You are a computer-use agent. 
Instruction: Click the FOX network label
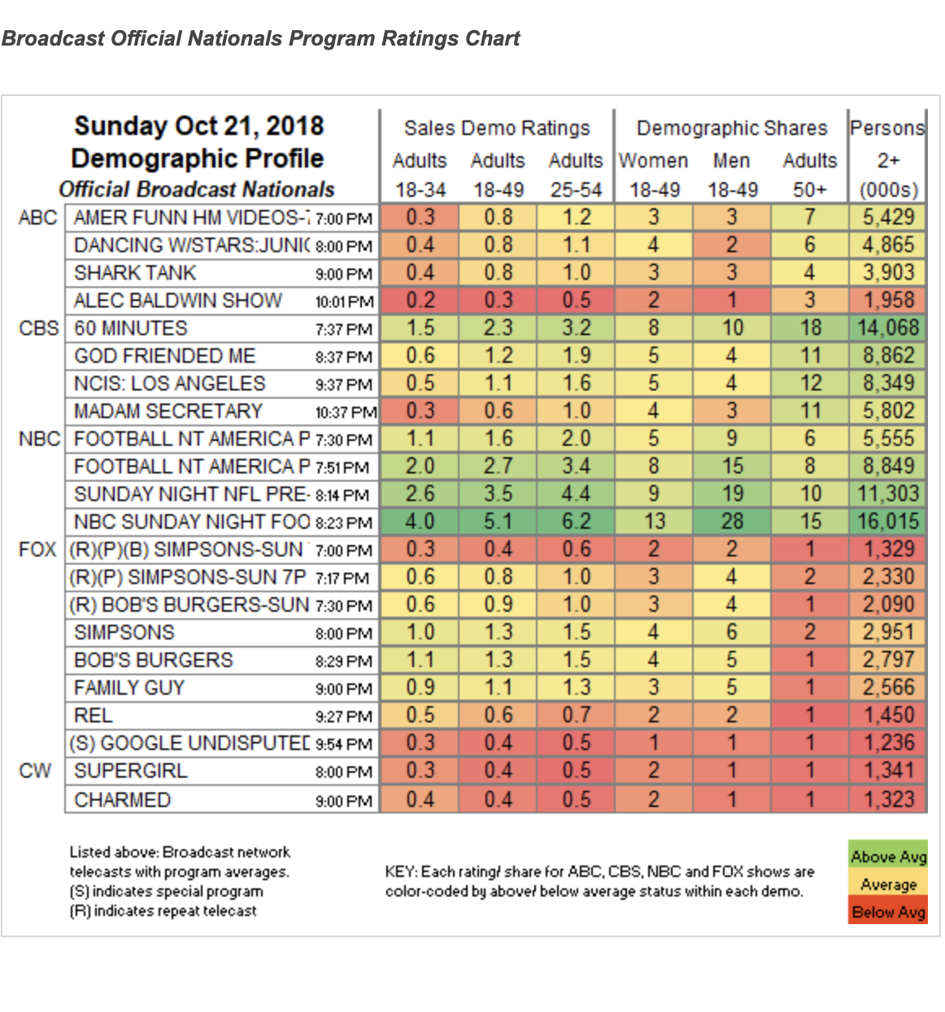pyautogui.click(x=37, y=549)
